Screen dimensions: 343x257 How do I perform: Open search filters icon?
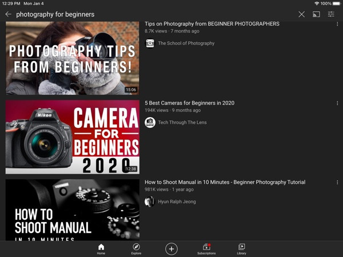click(331, 14)
